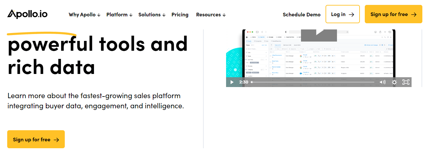This screenshot has width=424, height=160.
Task: Play the video using the control bar
Action: point(232,82)
